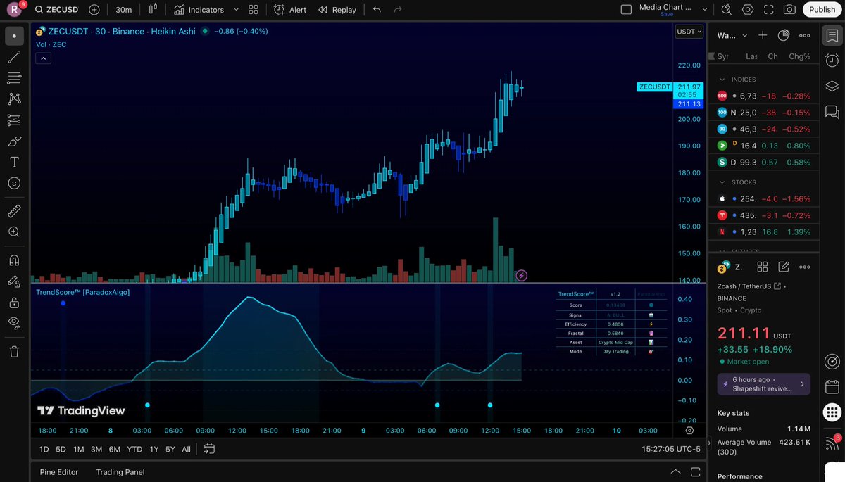Create an Alert from the top toolbar
Viewport: 845px width, 482px height.
[290, 10]
